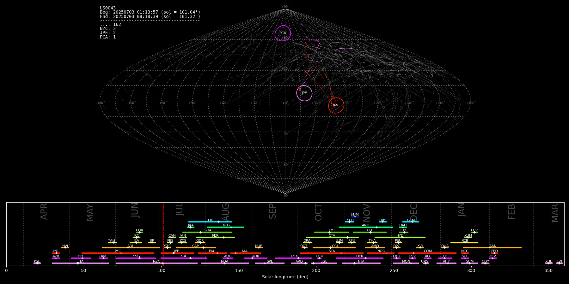This screenshot has width=569, height=284.
Task: Click the DRA shower bar in timeline
Action: [308, 243]
